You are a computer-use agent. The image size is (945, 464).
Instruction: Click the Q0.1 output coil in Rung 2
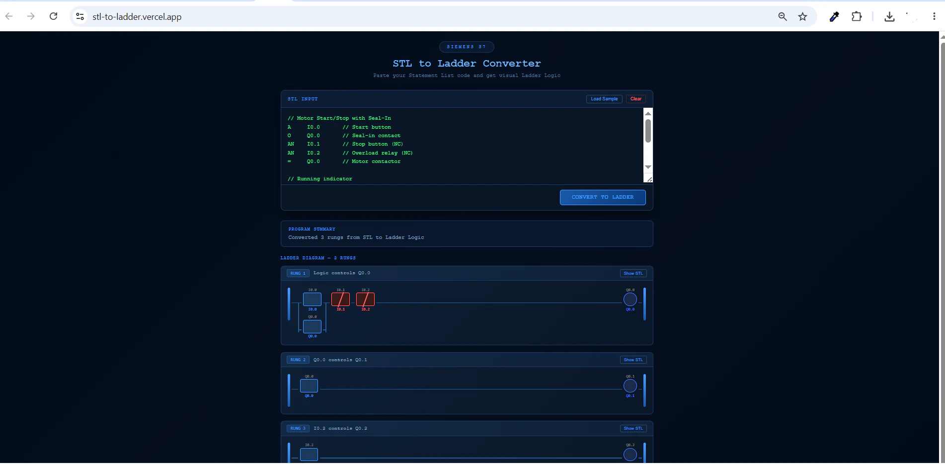point(630,386)
